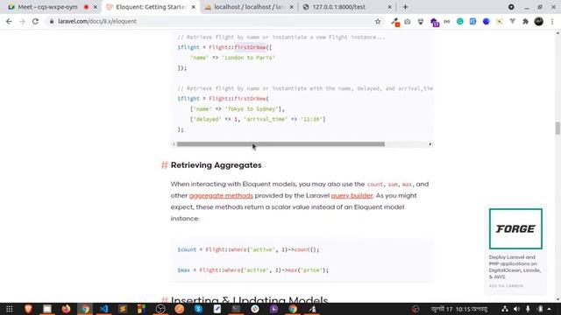
Task: Click the '$flight = Flight::firstOrNew([' code line
Action: (x=224, y=47)
